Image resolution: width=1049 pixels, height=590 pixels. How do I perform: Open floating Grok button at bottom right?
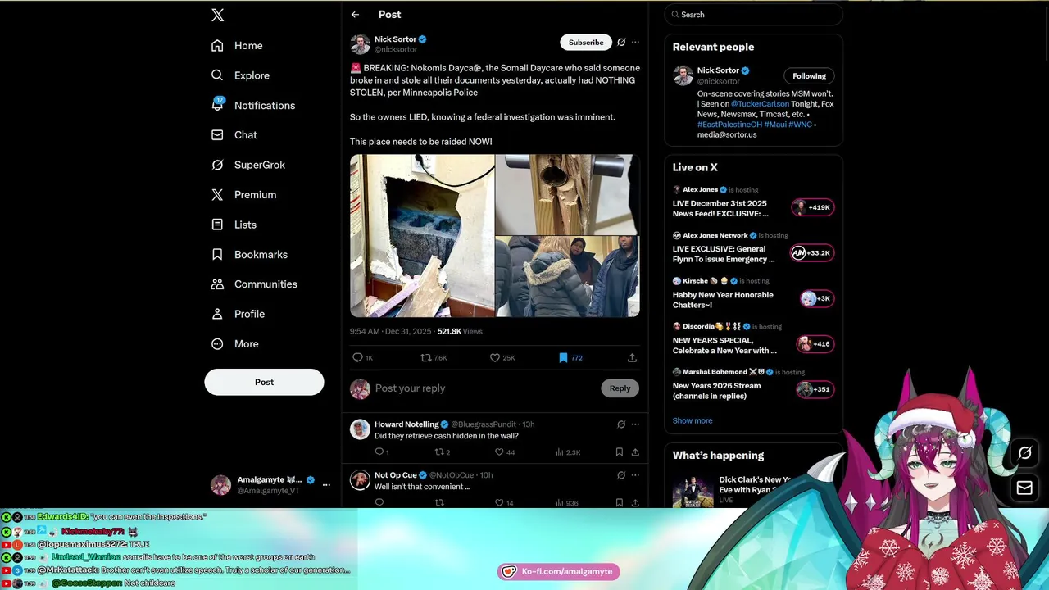(1024, 453)
